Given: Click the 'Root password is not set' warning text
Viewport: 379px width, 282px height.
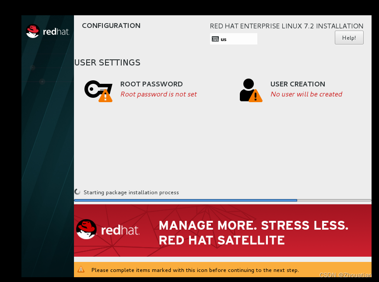Looking at the screenshot, I should (158, 94).
